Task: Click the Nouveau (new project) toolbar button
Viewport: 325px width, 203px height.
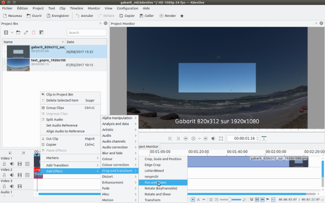Action: (12, 16)
